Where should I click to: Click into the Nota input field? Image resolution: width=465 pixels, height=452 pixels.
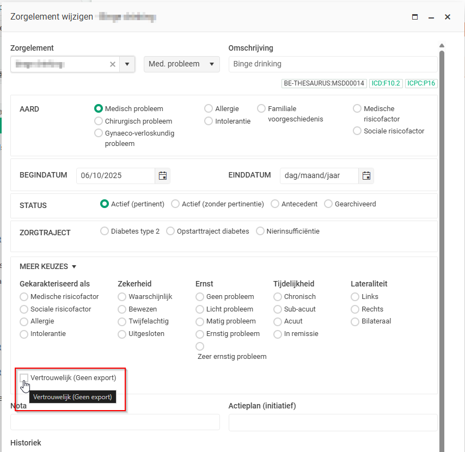(115, 422)
